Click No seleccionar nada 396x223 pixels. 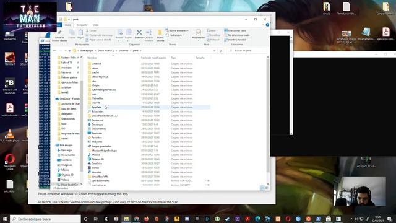[237, 35]
